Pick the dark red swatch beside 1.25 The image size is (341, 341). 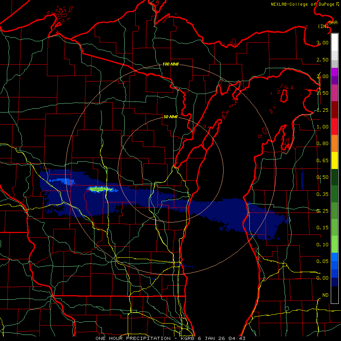335,110
